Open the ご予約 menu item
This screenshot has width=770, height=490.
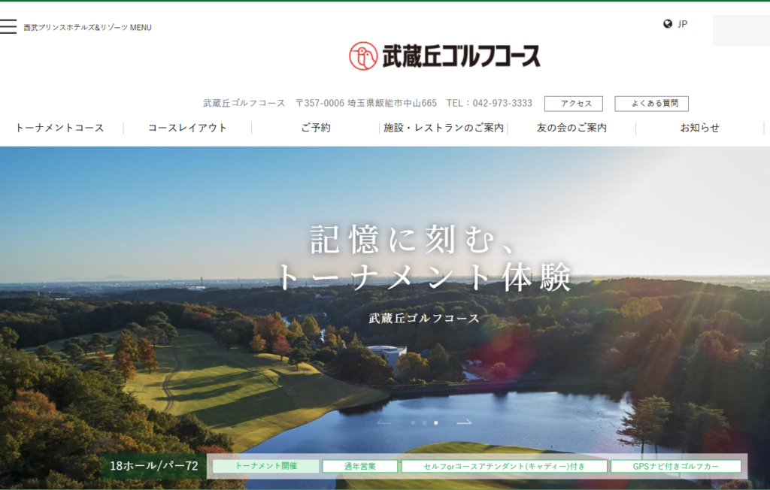point(316,128)
